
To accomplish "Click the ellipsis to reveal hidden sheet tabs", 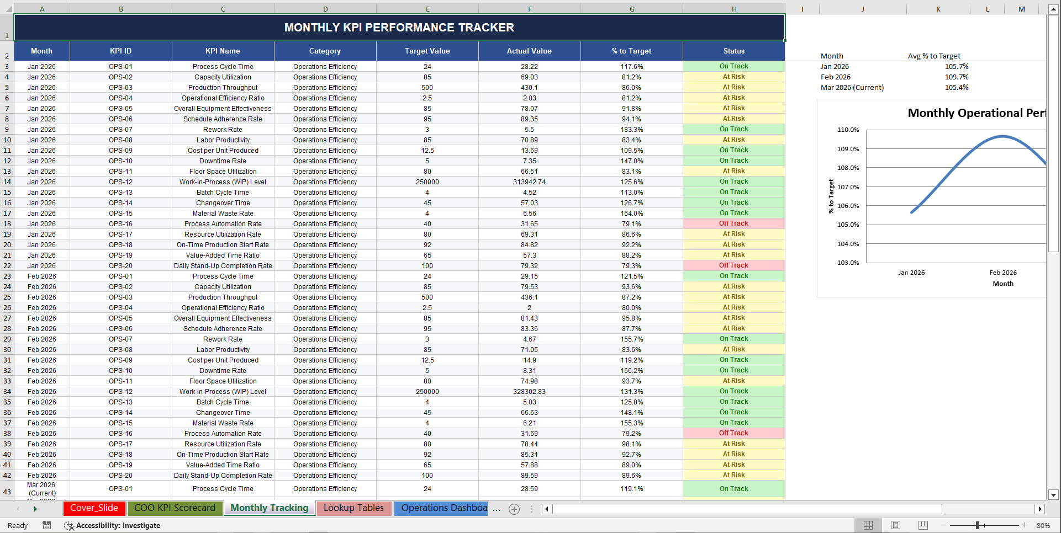I will pos(496,509).
